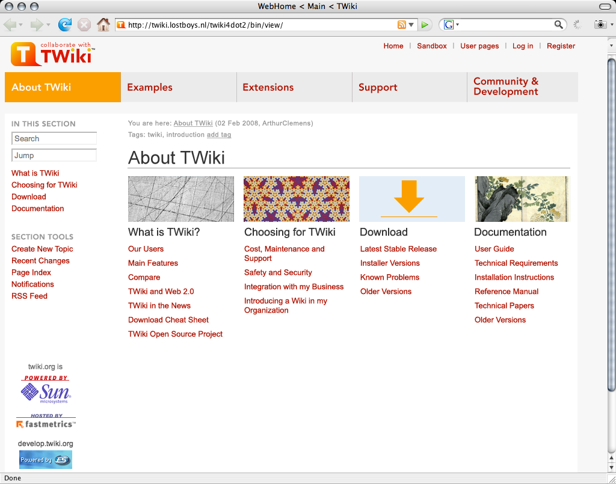Click the Log in link

tap(522, 46)
